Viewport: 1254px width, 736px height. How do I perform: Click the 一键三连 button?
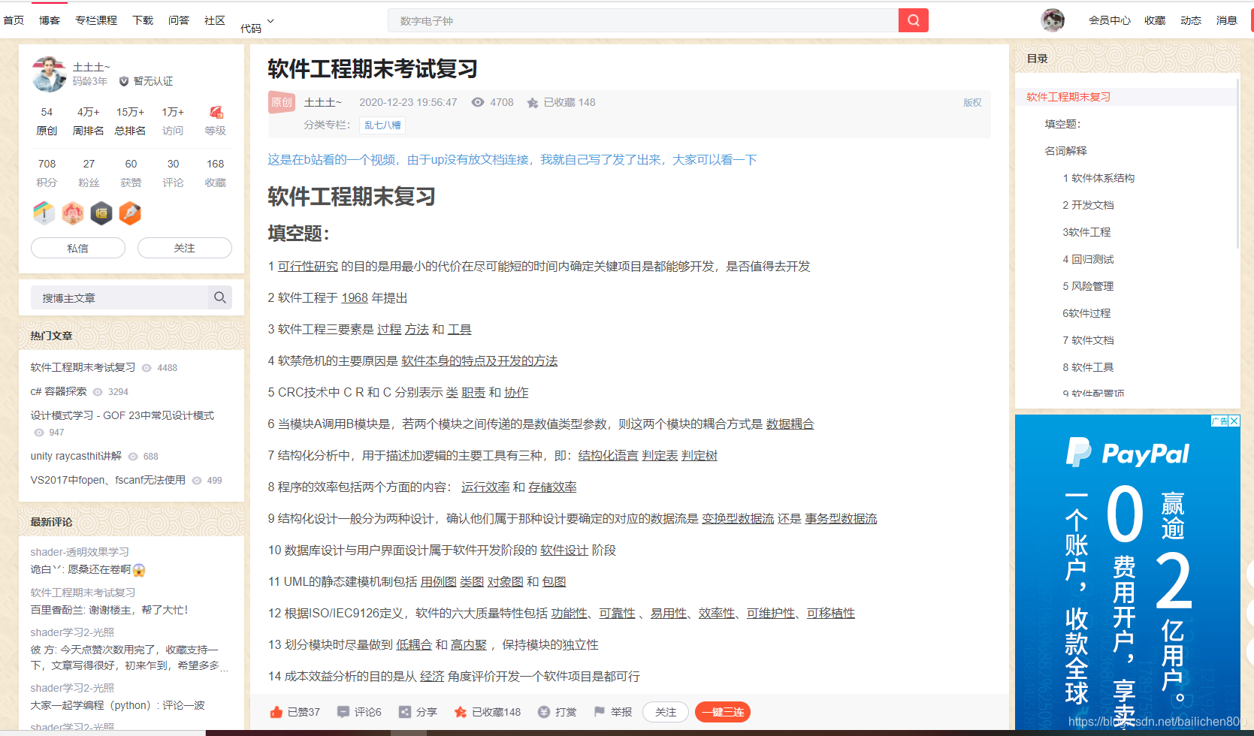click(x=722, y=712)
